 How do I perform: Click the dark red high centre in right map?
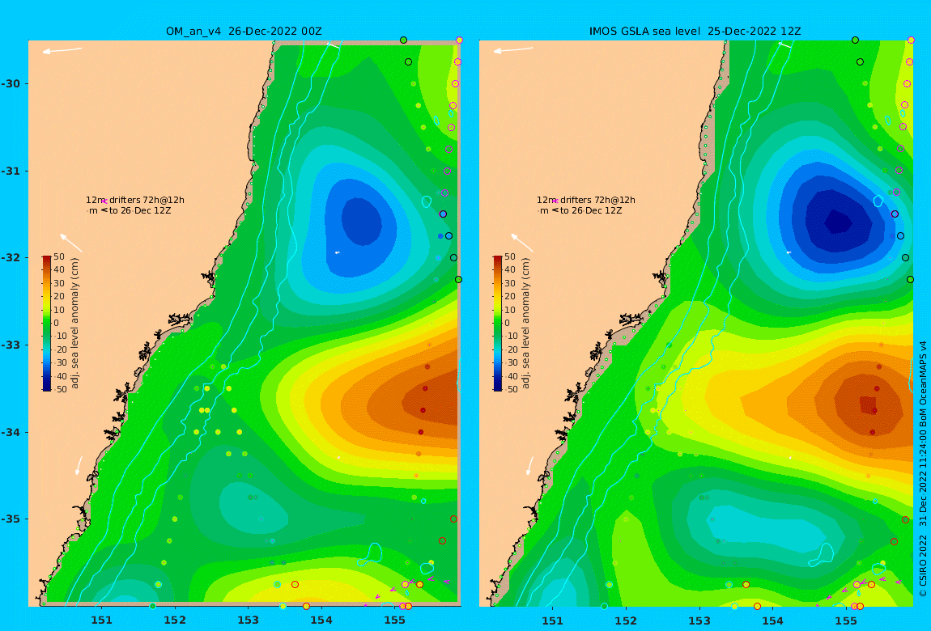(868, 404)
